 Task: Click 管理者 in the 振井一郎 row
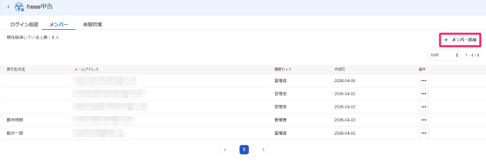click(x=280, y=133)
